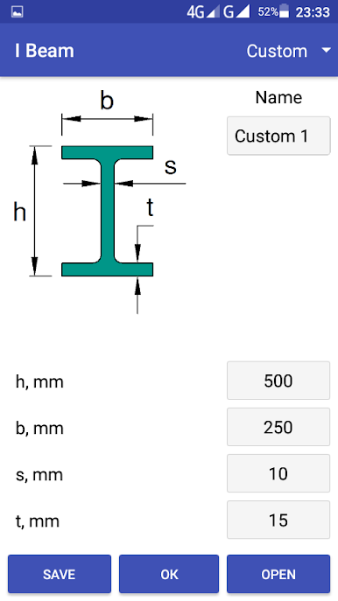Screen dimensions: 338x601
Task: Tap the G network signal icon
Action: coord(236,12)
